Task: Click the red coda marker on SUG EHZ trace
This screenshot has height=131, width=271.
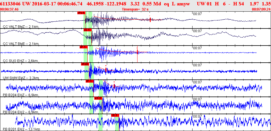Action: click(x=138, y=52)
